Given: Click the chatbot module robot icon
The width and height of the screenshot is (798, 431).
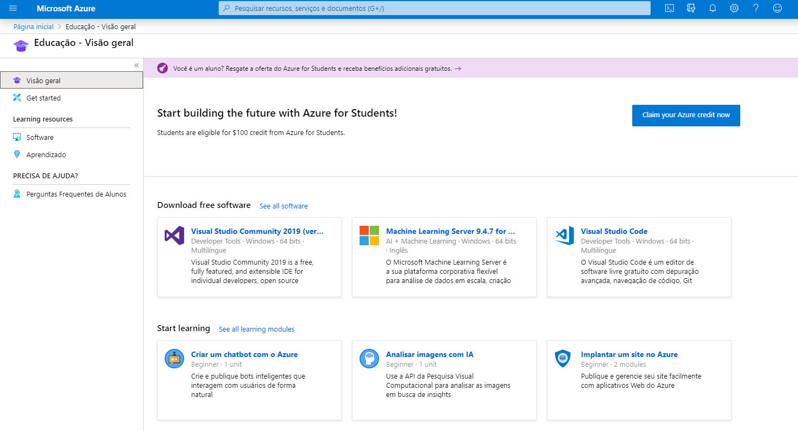Looking at the screenshot, I should coord(174,359).
